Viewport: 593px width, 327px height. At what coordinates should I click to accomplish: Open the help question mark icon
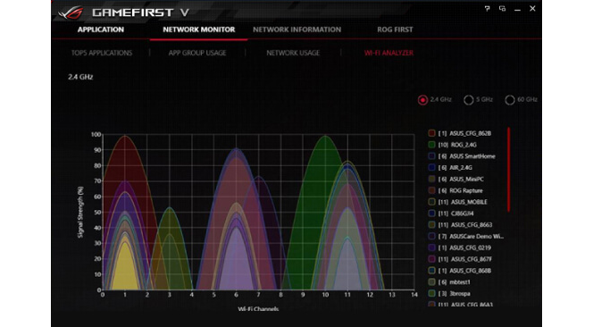pyautogui.click(x=487, y=8)
